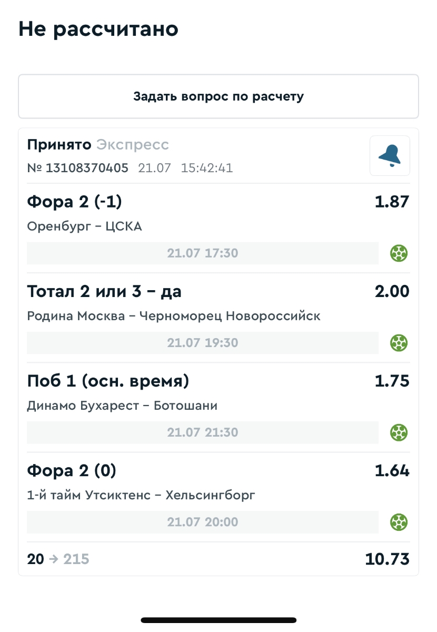This screenshot has width=437, height=632.
Task: Select the Тотал 2 или 3 – да bet
Action: coord(104,291)
